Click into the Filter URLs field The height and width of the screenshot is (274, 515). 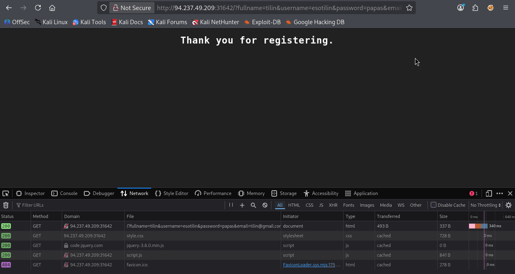pos(121,205)
